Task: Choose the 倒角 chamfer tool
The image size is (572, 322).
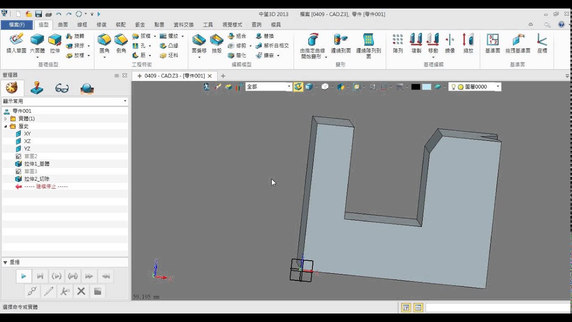Action: coord(121,43)
